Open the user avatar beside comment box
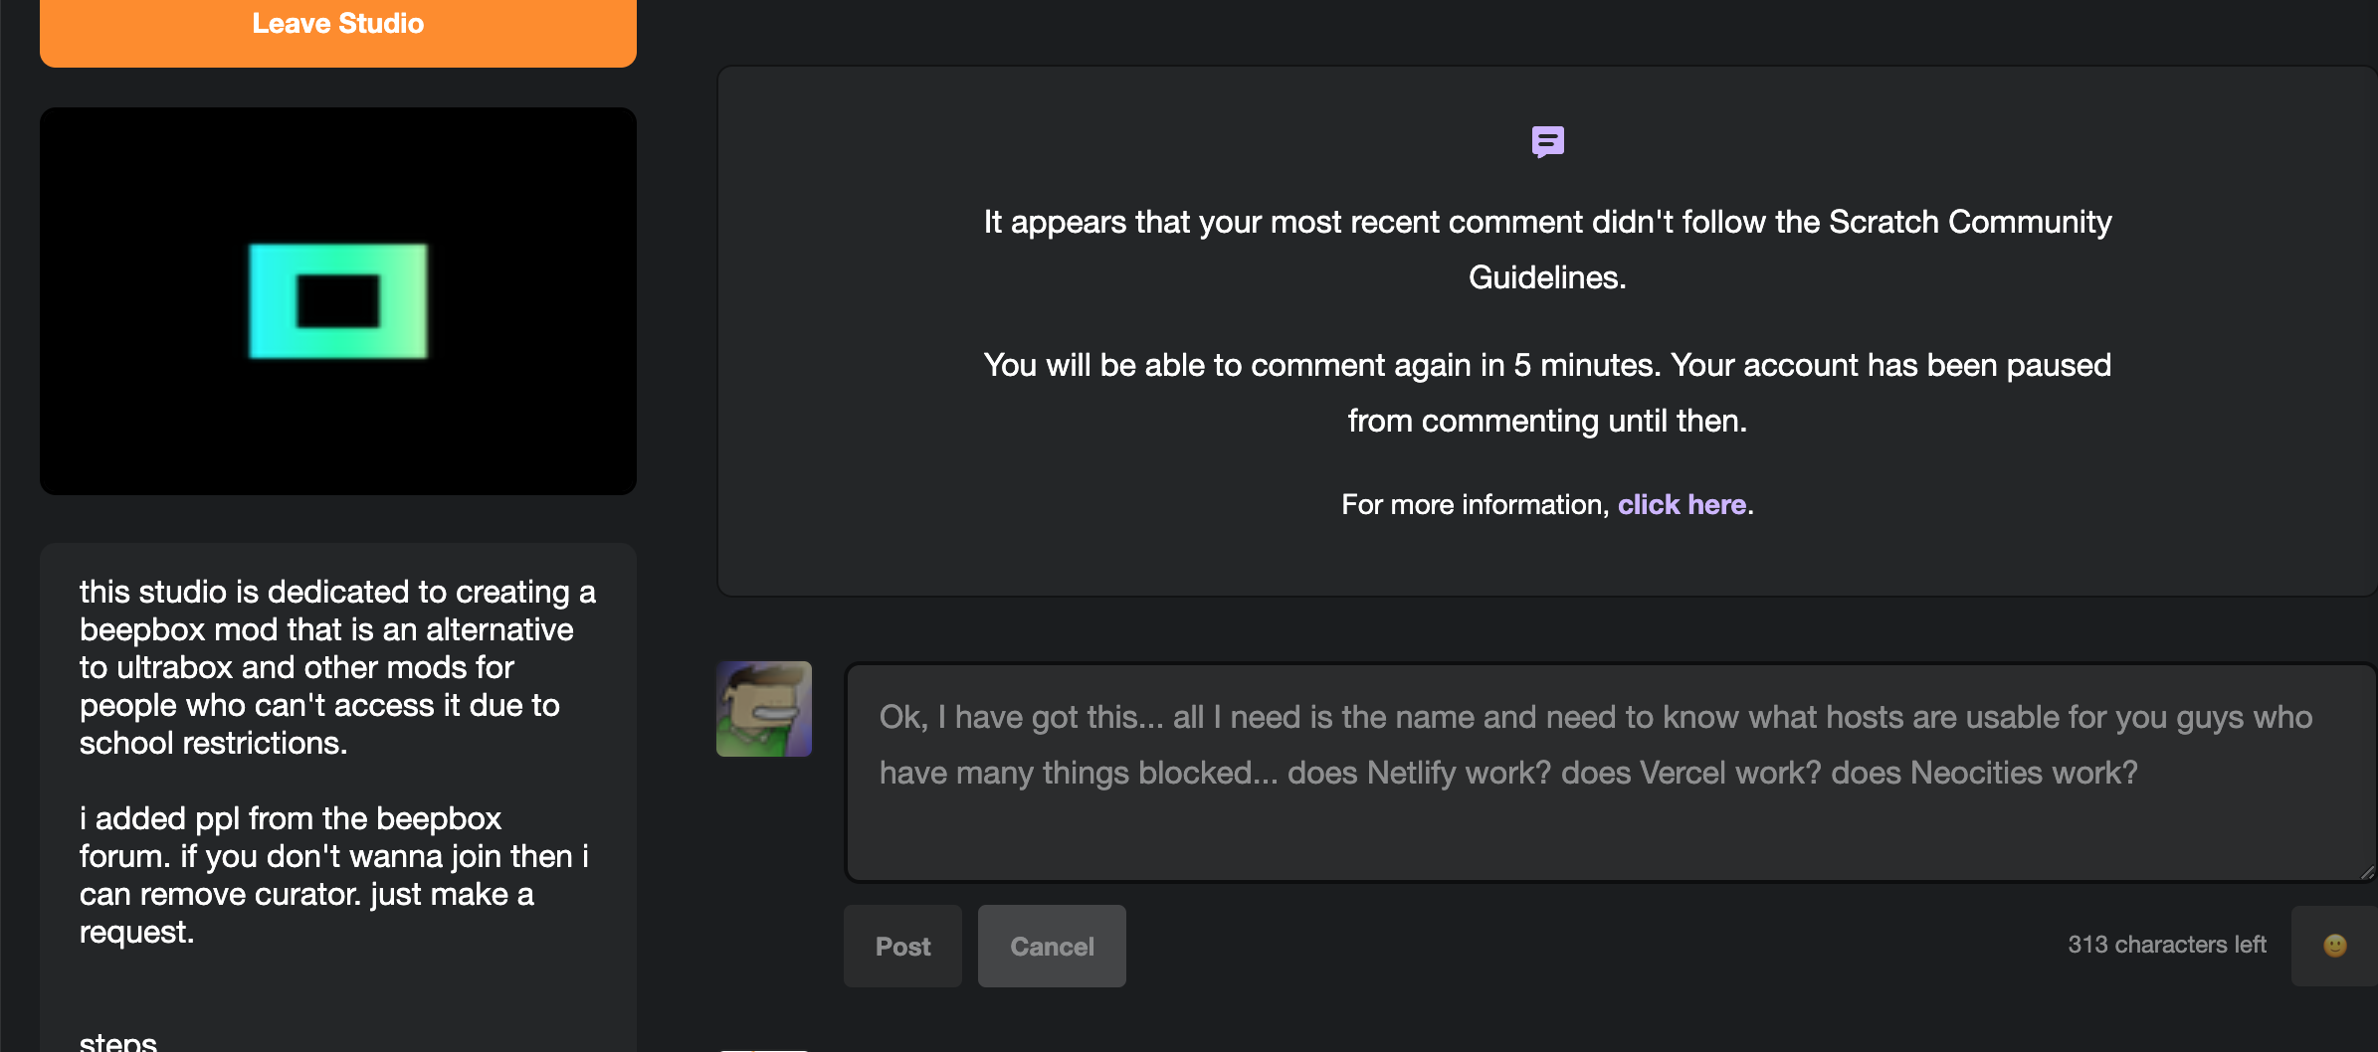The image size is (2378, 1052). pos(764,709)
